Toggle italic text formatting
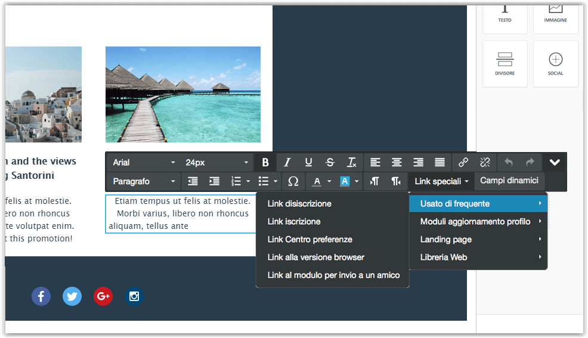The height and width of the screenshot is (338, 588). point(287,162)
